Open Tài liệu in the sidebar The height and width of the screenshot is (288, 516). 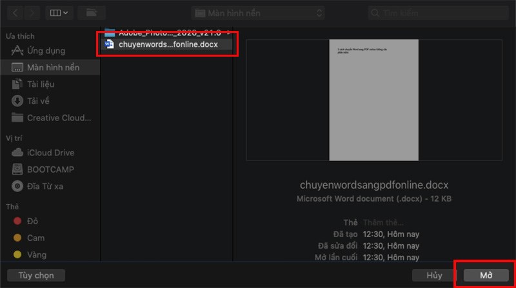coord(50,84)
